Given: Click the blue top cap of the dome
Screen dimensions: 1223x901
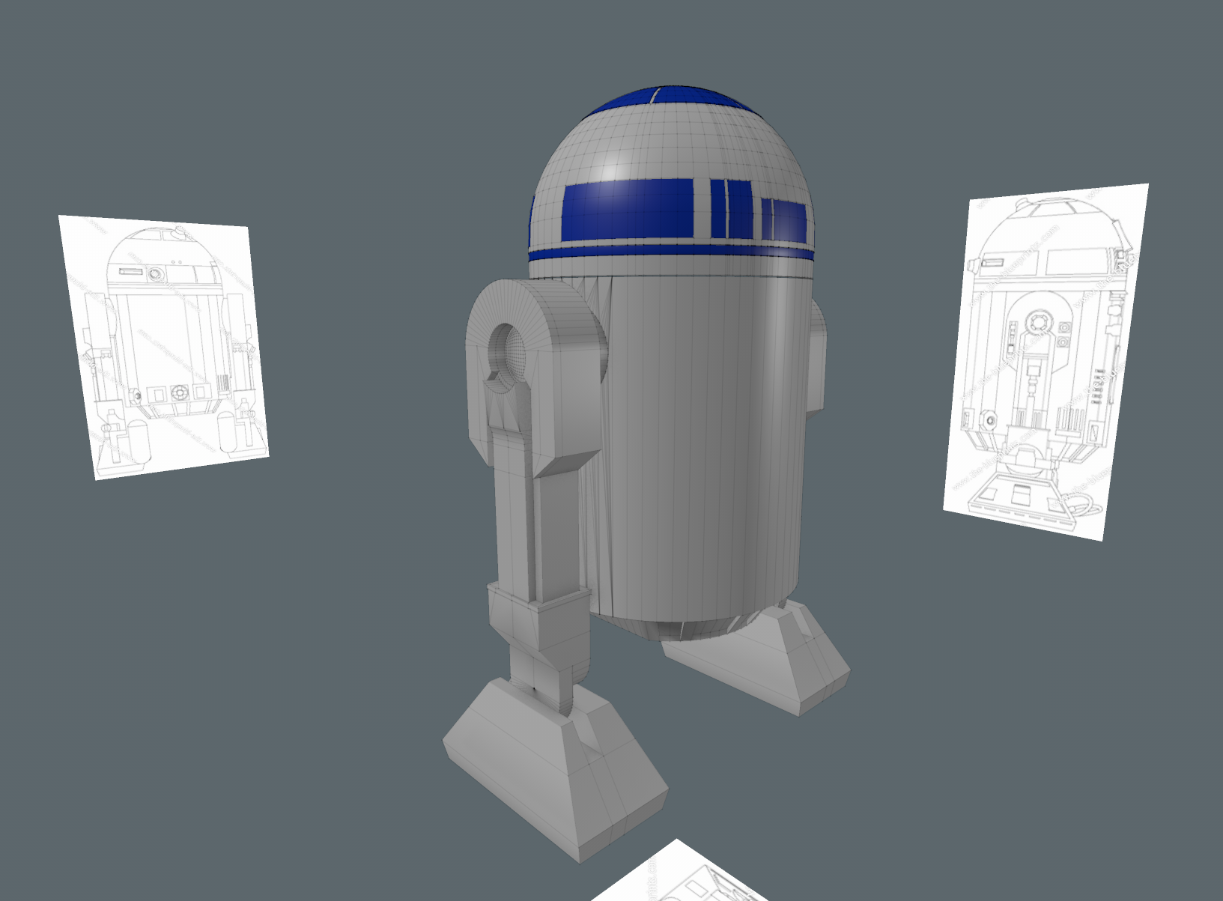Looking at the screenshot, I should click(672, 98).
